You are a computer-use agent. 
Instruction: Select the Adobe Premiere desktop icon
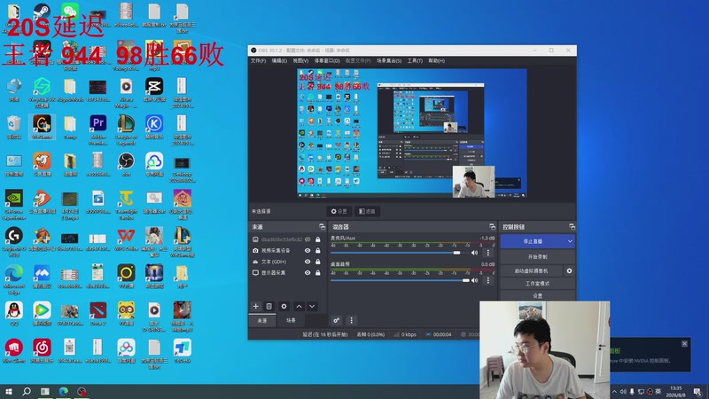[98, 129]
